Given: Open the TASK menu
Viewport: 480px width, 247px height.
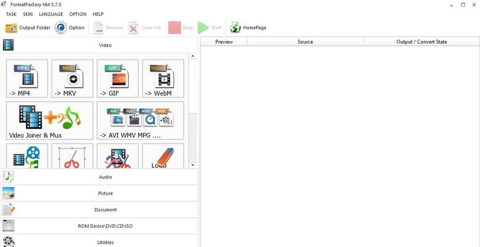Looking at the screenshot, I should tap(11, 14).
